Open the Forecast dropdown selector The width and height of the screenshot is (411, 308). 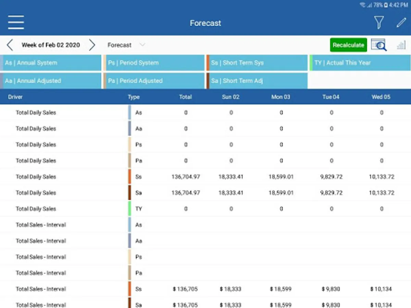tap(126, 45)
